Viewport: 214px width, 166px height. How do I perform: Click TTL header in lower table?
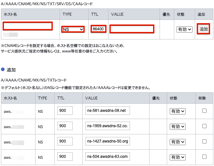click(x=61, y=98)
